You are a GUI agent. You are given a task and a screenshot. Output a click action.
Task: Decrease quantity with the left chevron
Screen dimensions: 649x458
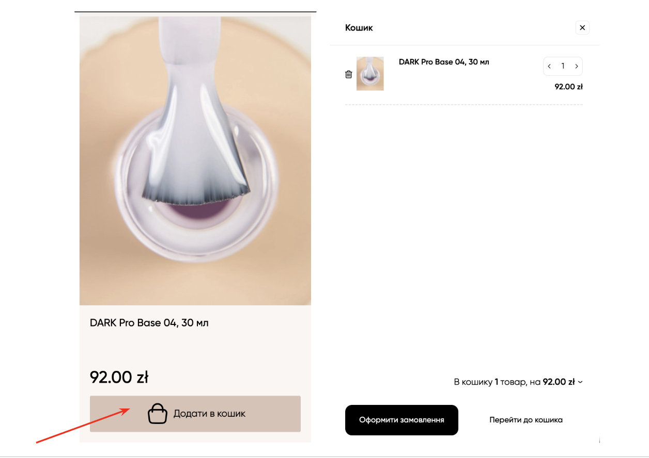[549, 67]
